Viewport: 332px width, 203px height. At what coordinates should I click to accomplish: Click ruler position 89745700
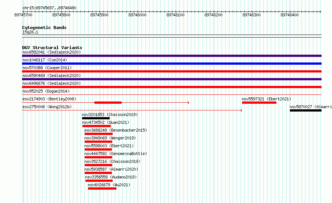click(x=23, y=15)
